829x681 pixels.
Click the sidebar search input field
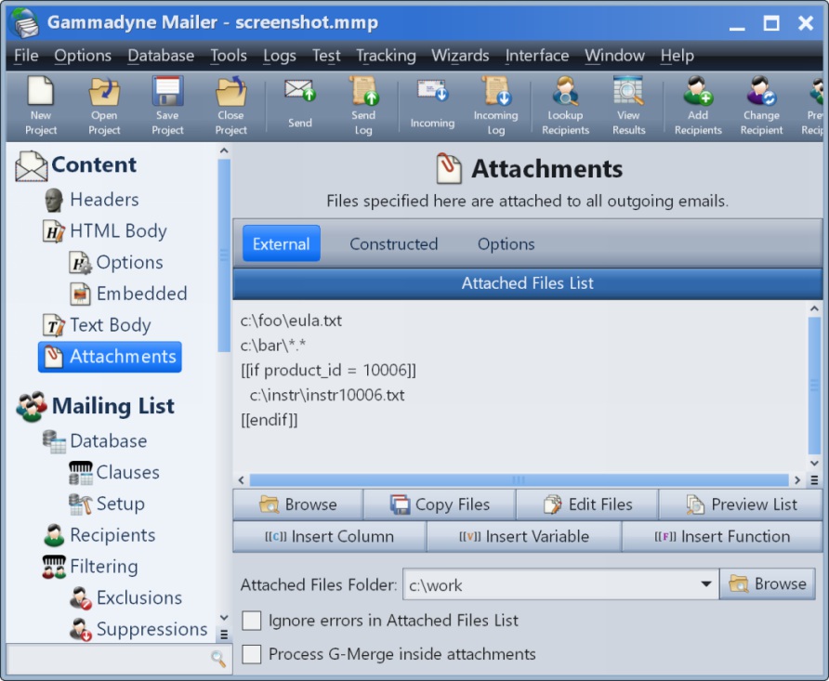point(107,659)
